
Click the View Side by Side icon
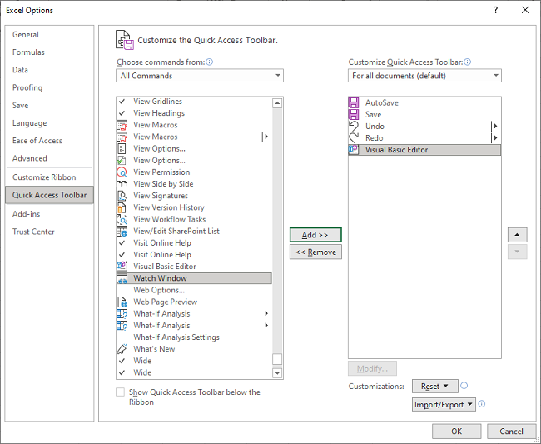[x=122, y=184]
